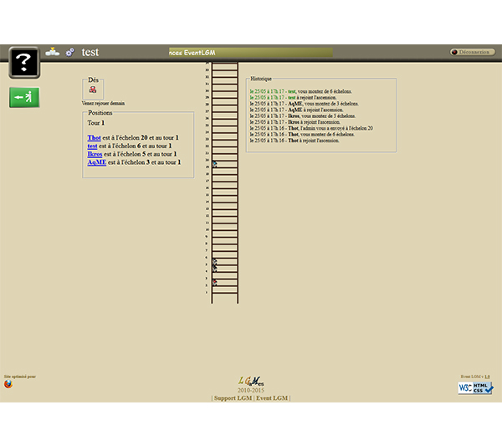Open the gears settings icon

point(70,52)
